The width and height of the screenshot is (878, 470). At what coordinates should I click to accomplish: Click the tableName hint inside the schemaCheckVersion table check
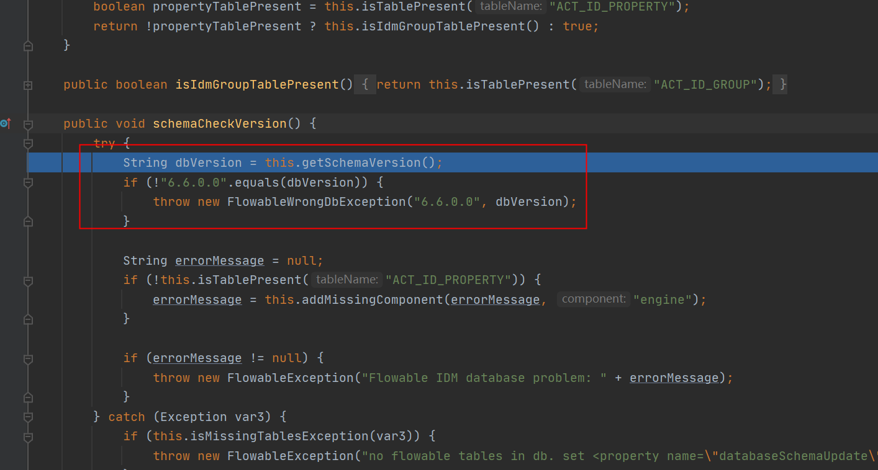pos(345,280)
